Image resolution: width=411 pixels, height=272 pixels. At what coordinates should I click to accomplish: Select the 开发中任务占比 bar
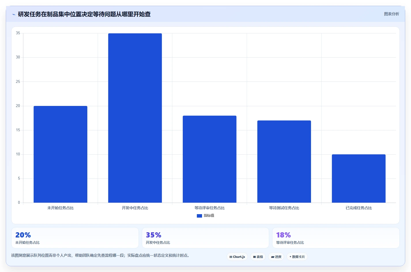(135, 118)
